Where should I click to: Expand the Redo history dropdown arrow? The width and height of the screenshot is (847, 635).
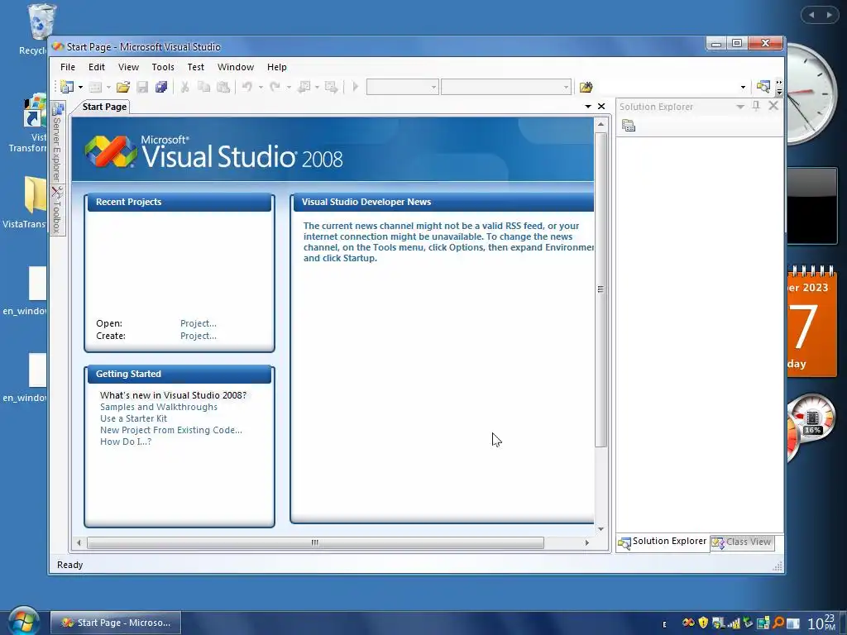tap(289, 87)
